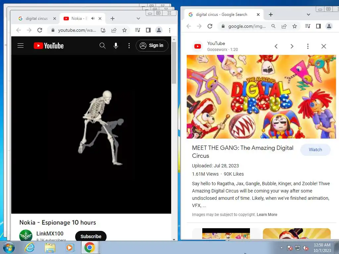Screen dimensions: 339x254
Task: Open YouTube header three-dot settings menu
Action: pyautogui.click(x=129, y=46)
